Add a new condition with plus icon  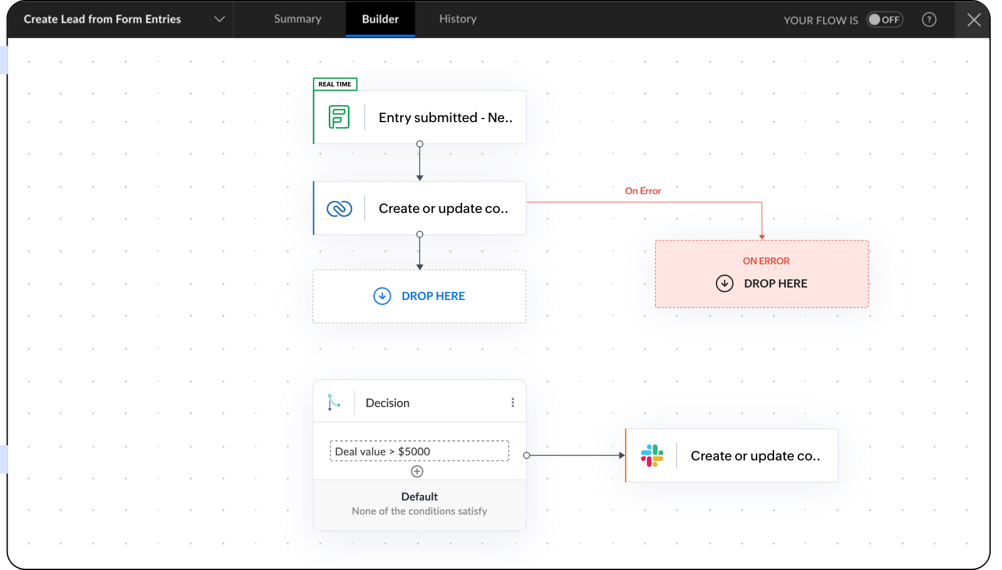(x=417, y=472)
